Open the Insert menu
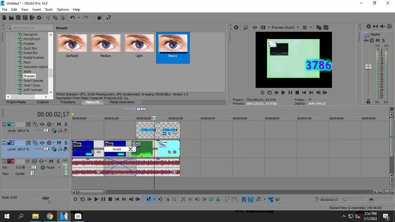Viewport: 395px width, 222px height. pos(36,10)
